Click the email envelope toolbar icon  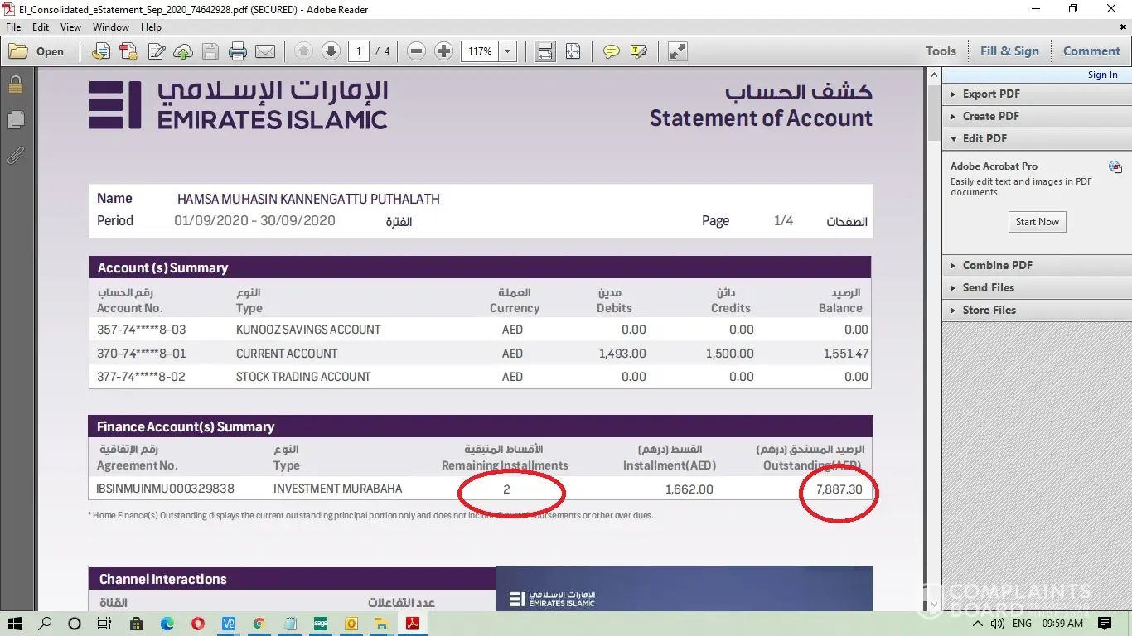pyautogui.click(x=265, y=51)
